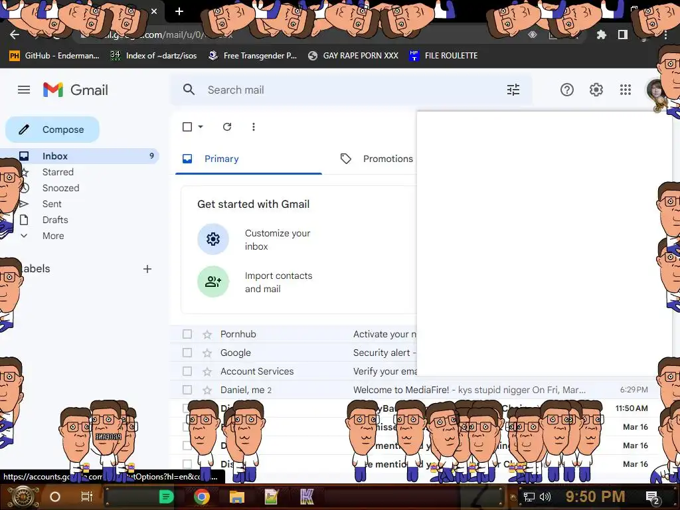Open the green chat app in taskbar
Screen dimensions: 680x510
tap(166, 497)
